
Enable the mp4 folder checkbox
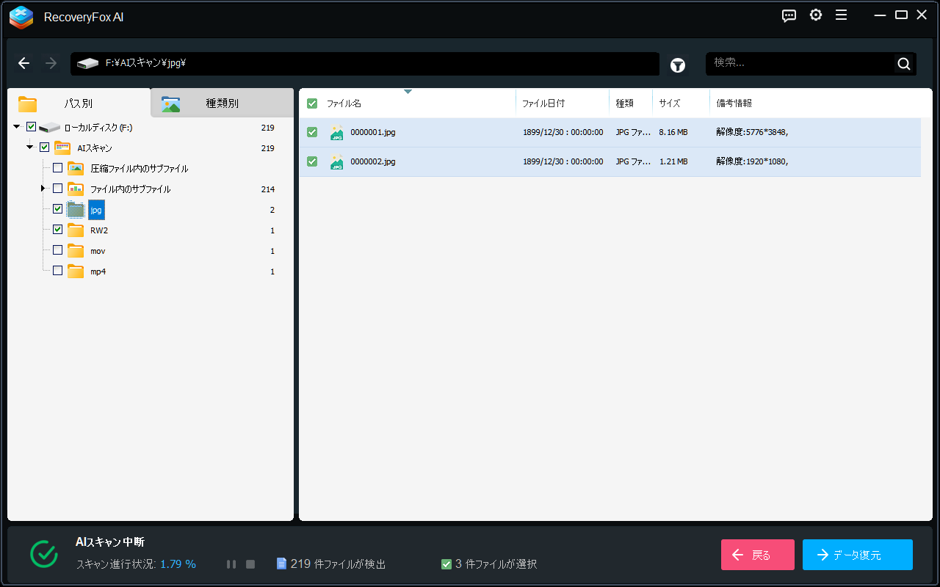pos(58,271)
